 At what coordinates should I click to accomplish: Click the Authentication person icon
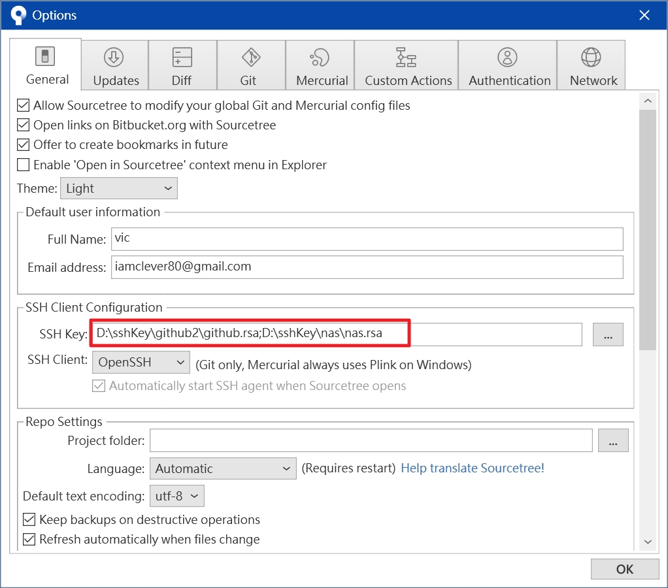pyautogui.click(x=507, y=57)
